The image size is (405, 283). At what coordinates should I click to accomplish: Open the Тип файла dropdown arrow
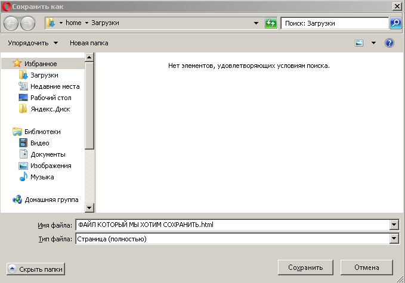[x=394, y=239]
